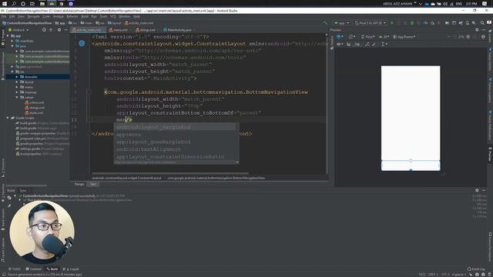Image resolution: width=493 pixels, height=277 pixels.
Task: Expand the mipmap folder
Action: pos(17,92)
